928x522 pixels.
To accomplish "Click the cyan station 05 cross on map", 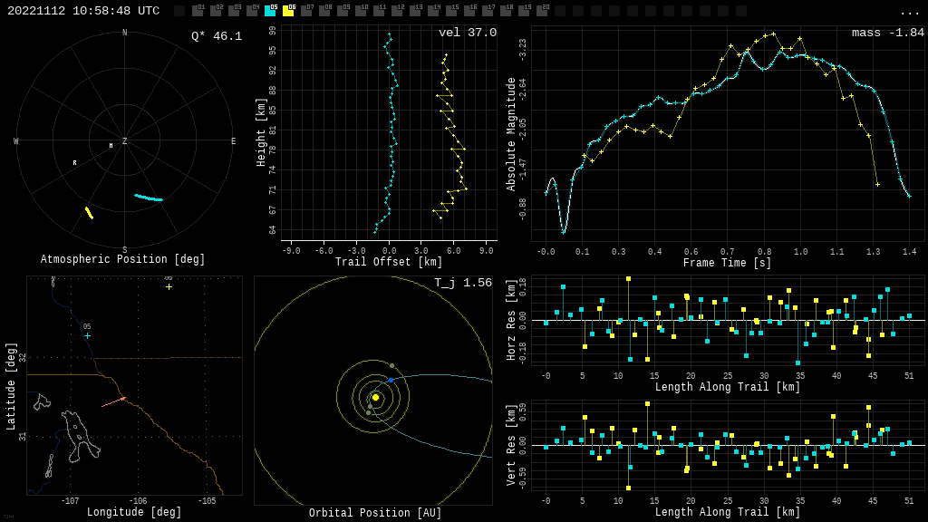I will 87,336.
